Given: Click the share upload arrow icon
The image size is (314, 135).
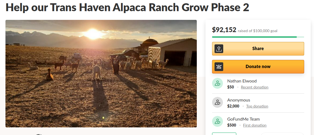Looking at the screenshot, I should (219, 49).
